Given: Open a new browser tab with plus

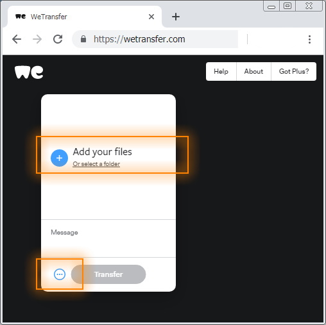Looking at the screenshot, I should pyautogui.click(x=176, y=17).
